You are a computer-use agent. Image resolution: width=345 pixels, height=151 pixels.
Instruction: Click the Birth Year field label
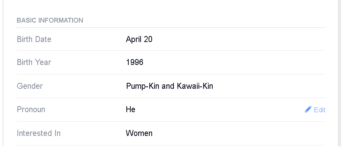click(34, 62)
